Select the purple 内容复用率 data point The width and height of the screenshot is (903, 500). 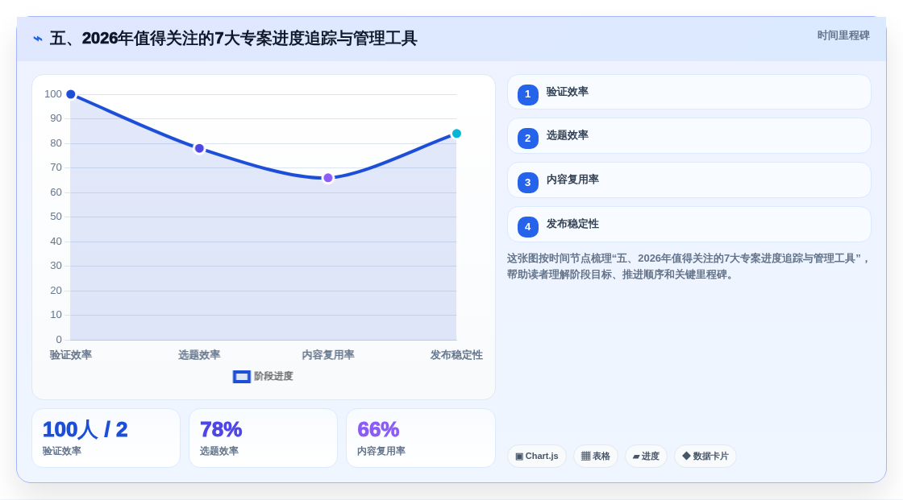(327, 178)
